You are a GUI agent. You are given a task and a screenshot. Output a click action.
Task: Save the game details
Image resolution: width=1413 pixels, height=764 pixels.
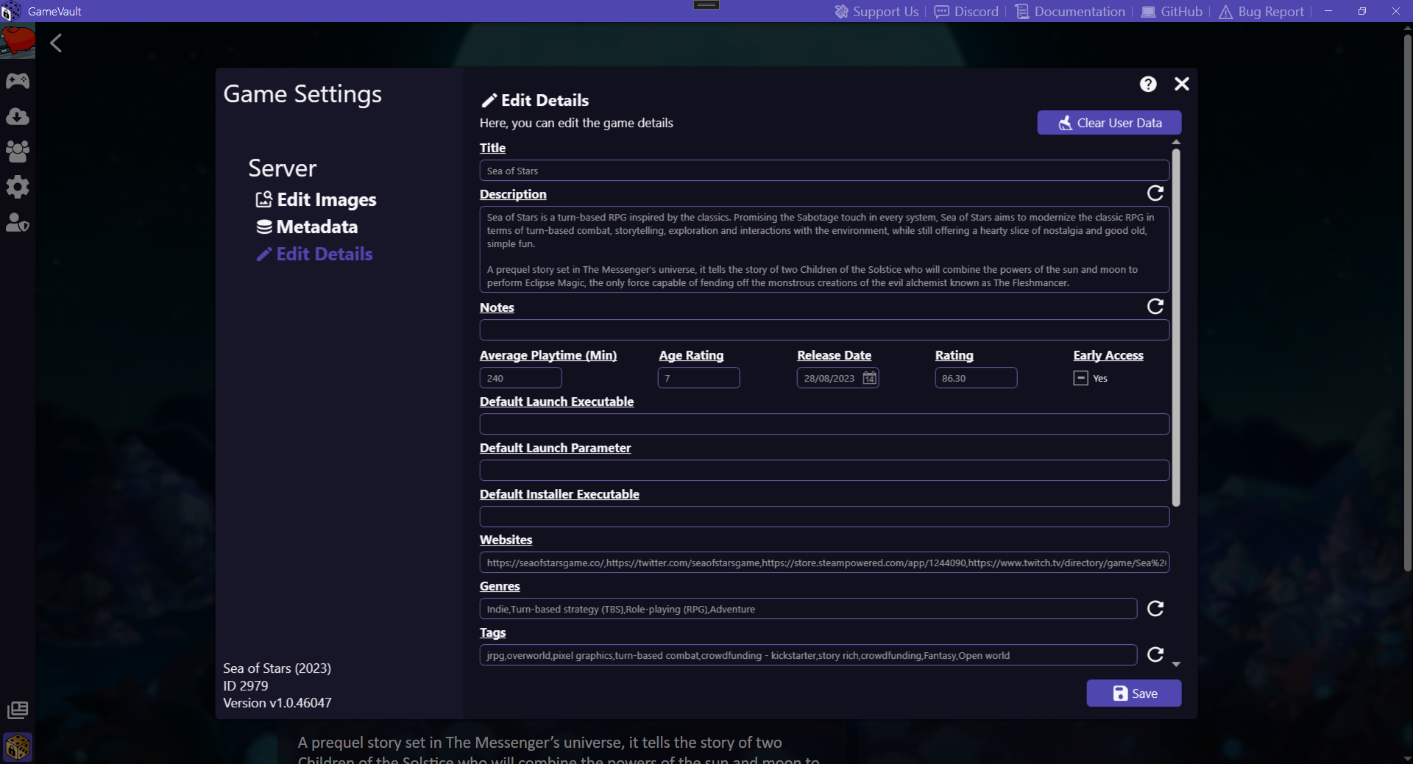pyautogui.click(x=1134, y=693)
